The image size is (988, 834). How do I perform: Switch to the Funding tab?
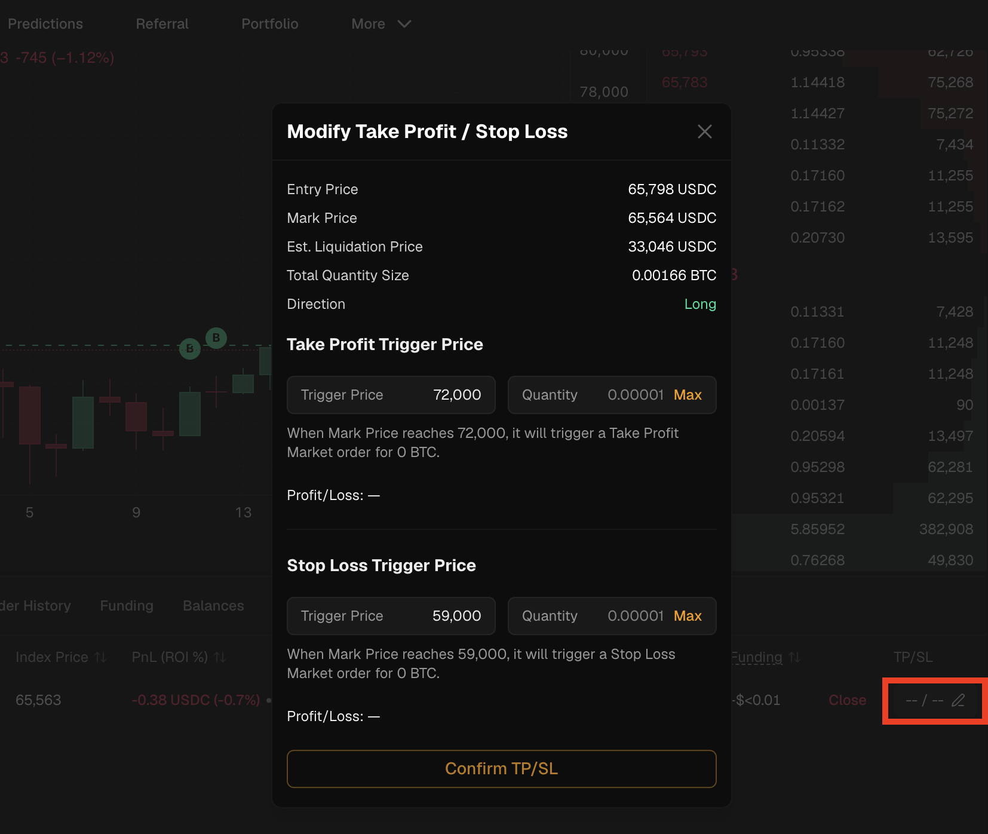click(x=127, y=606)
